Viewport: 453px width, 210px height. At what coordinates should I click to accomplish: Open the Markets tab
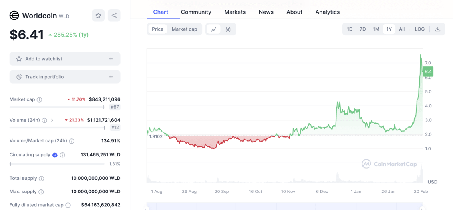pyautogui.click(x=235, y=12)
